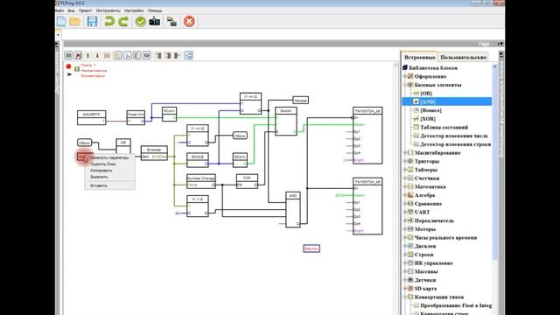560x315 pixels.
Task: Select the Датчики category
Action: 425,280
